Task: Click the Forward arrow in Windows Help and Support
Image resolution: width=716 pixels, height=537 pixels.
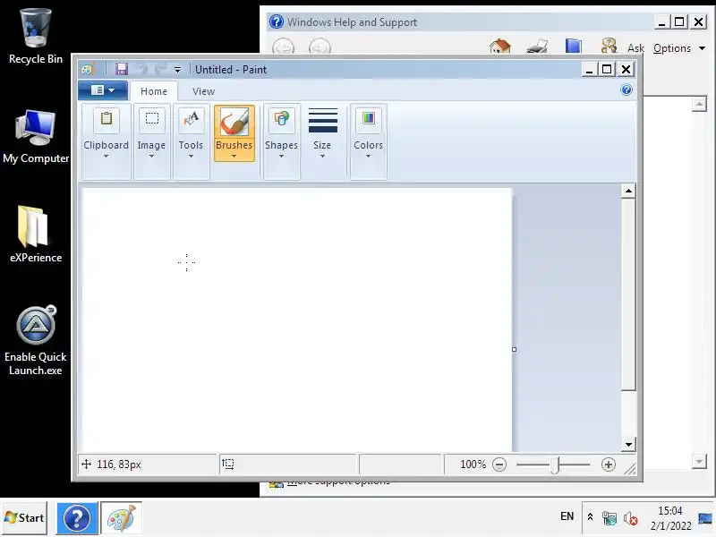Action: [x=320, y=47]
